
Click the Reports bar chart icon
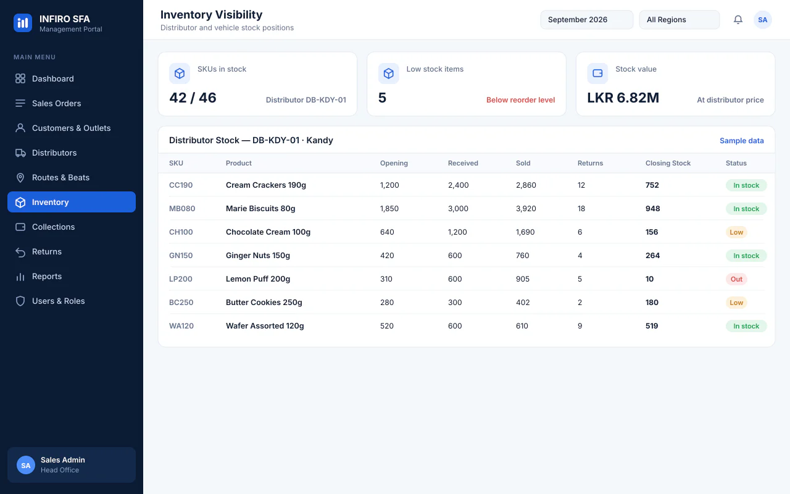(x=20, y=276)
